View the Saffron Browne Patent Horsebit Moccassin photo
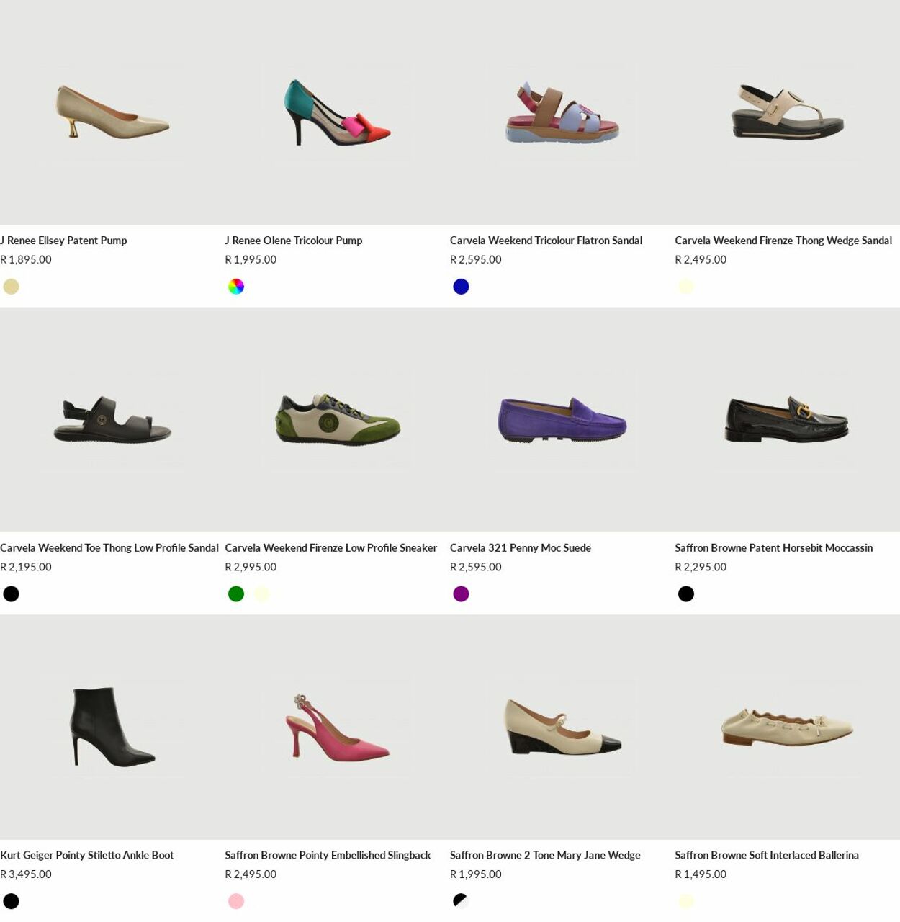The image size is (900, 922). point(787,420)
